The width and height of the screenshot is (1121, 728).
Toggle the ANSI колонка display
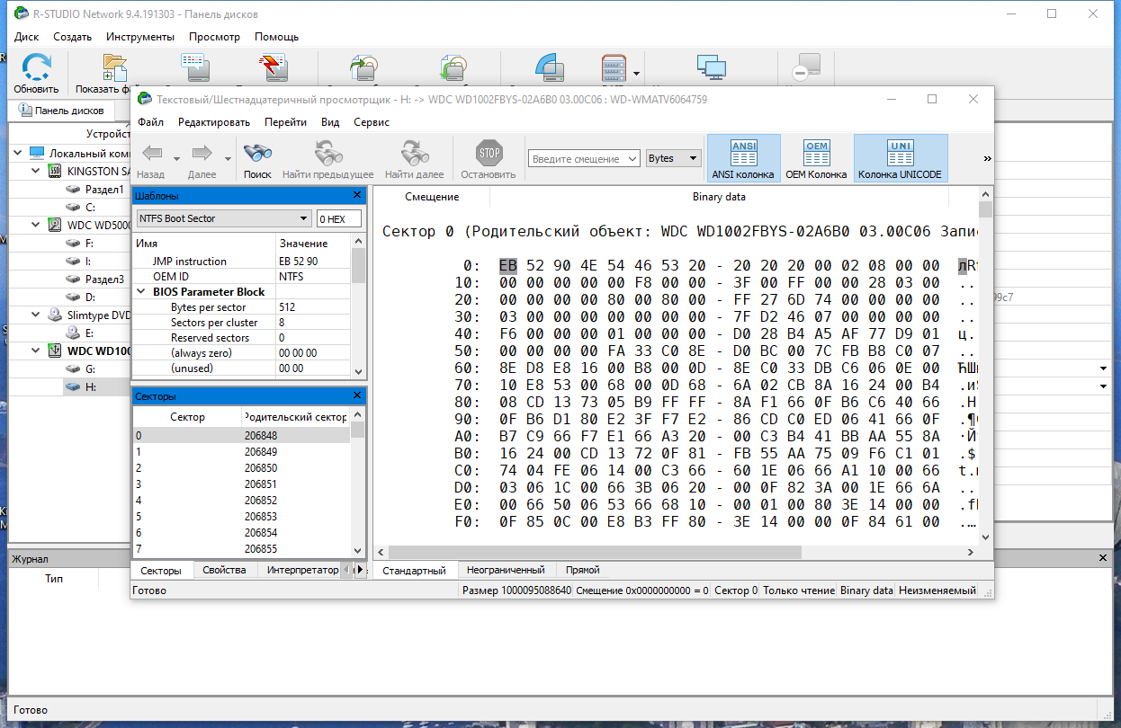[743, 159]
